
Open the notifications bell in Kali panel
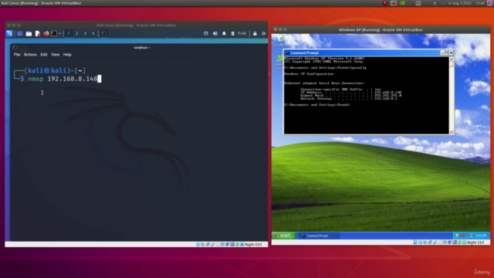(x=224, y=33)
